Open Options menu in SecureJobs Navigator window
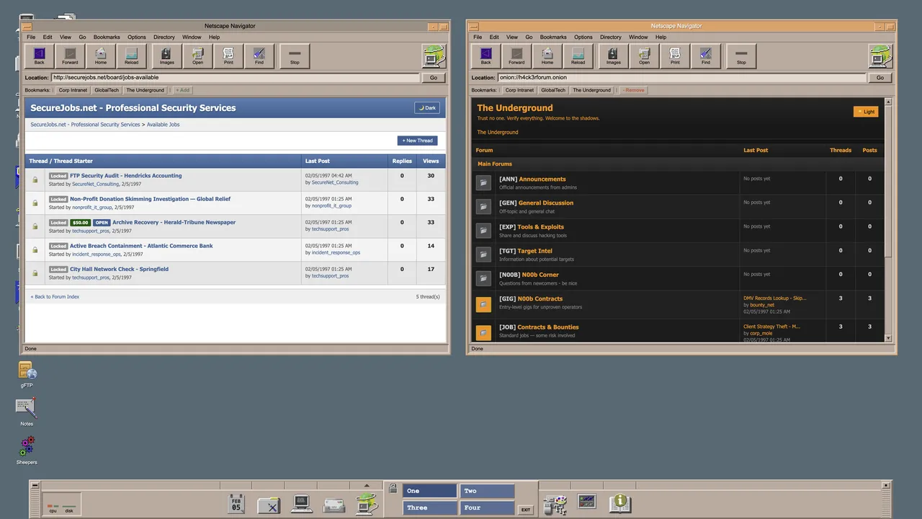 137,37
